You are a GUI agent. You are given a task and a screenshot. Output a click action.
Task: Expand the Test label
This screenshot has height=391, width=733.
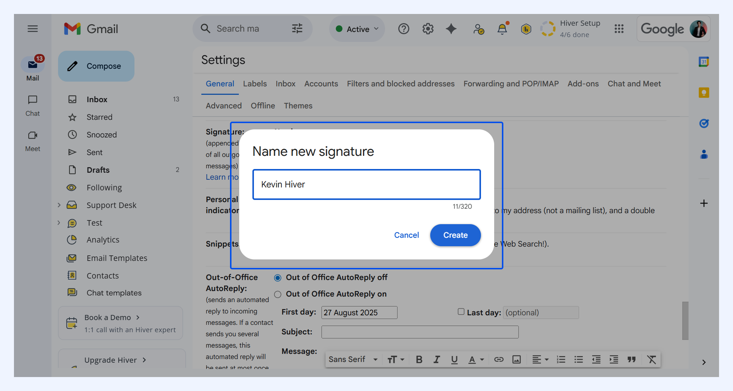tap(59, 223)
